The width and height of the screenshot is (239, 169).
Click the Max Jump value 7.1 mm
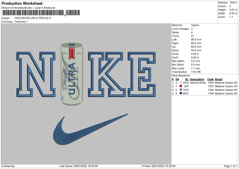[196, 69]
